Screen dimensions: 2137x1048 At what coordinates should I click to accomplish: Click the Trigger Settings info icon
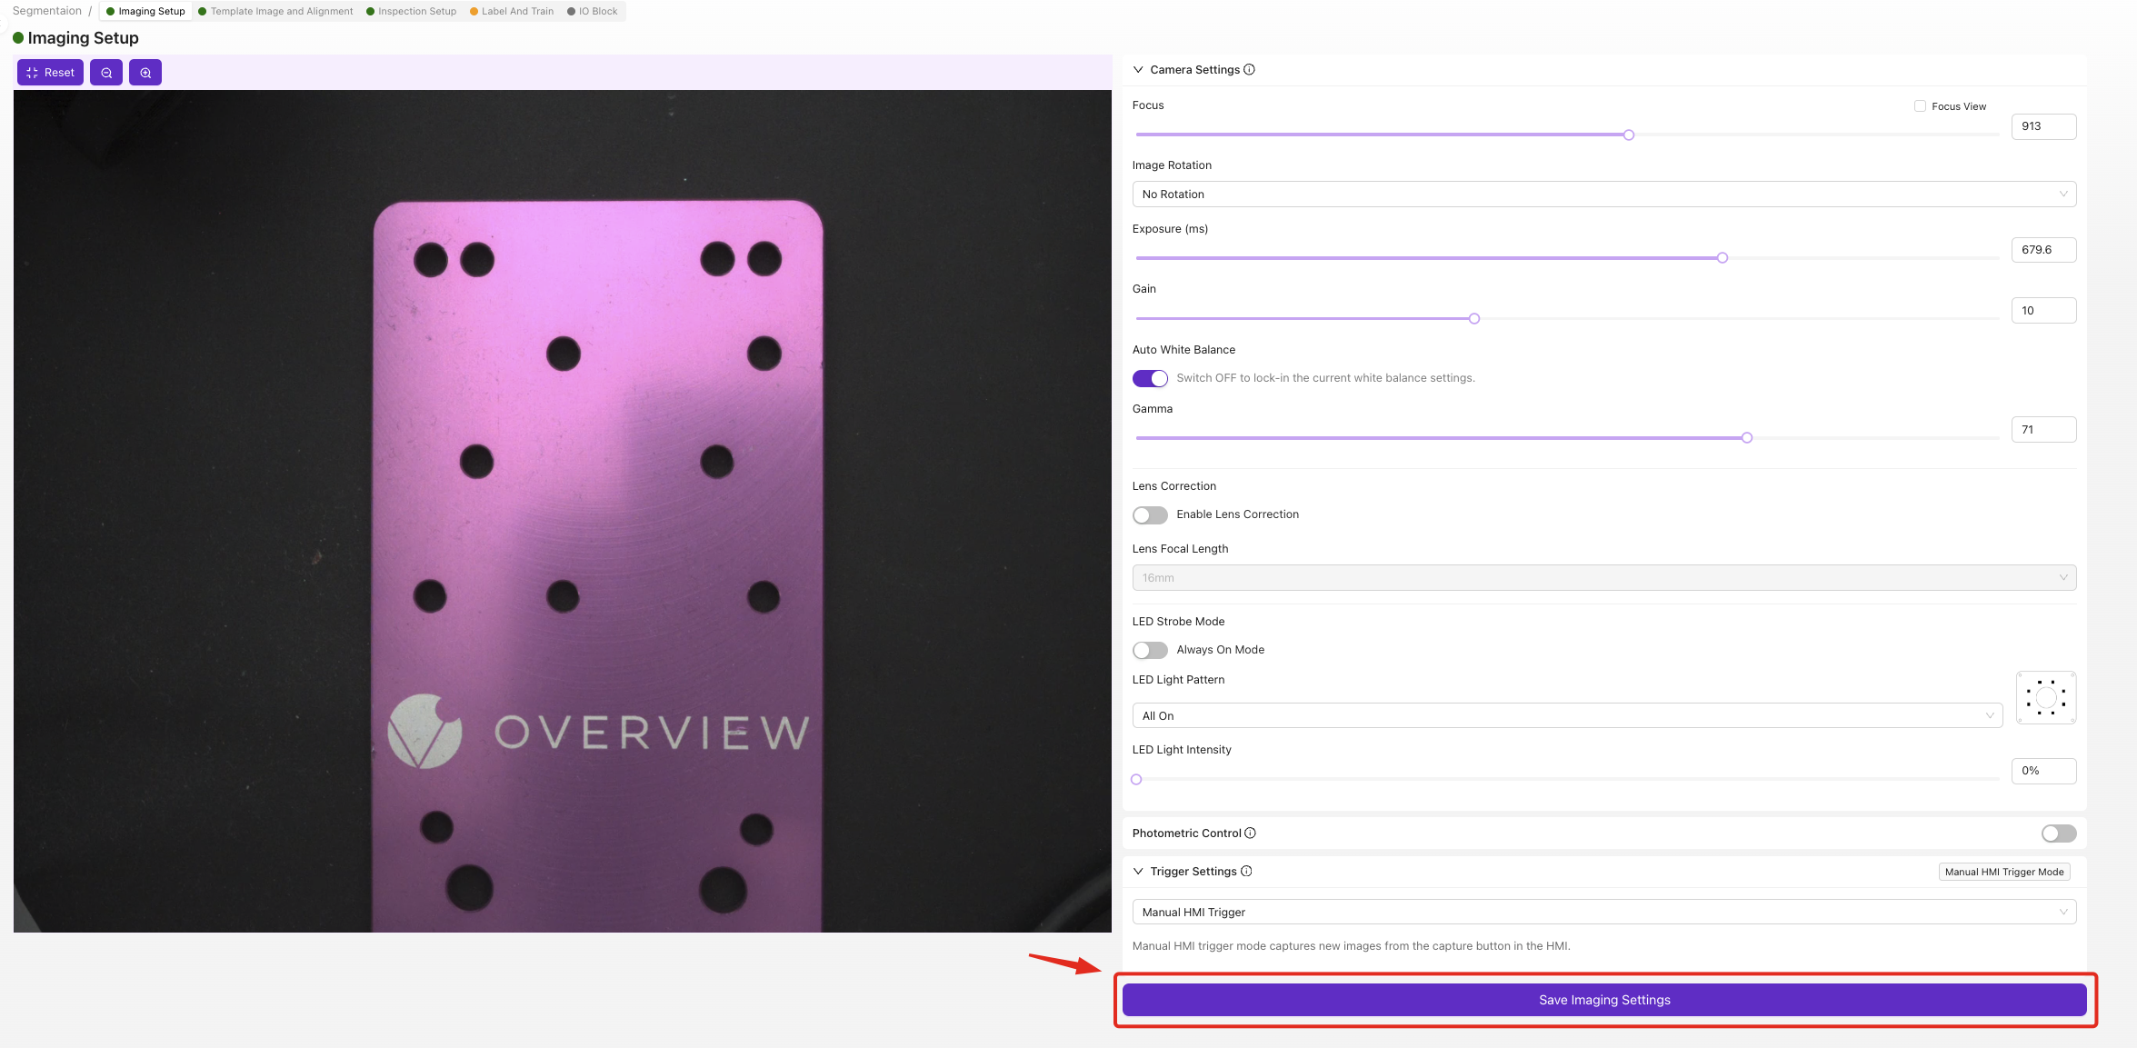pyautogui.click(x=1247, y=871)
